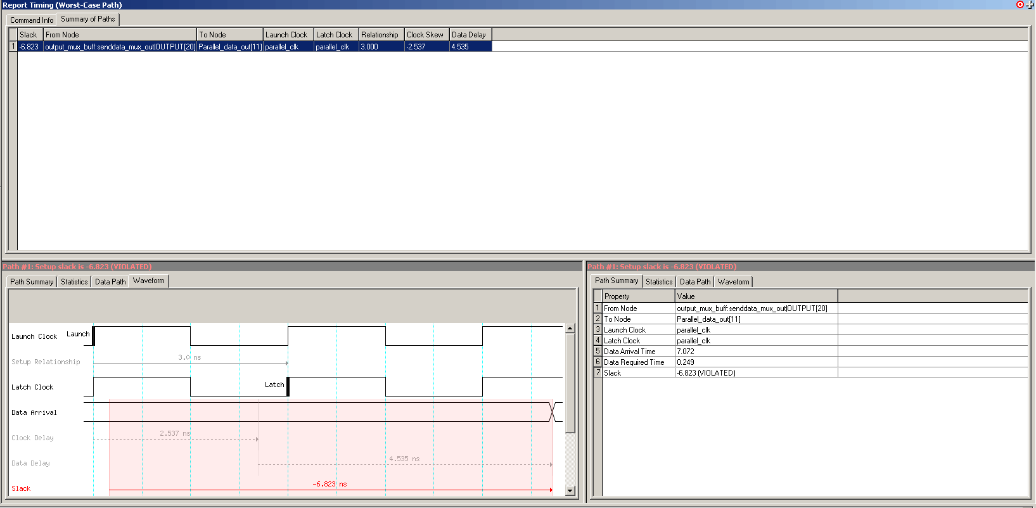Select Waveform tab in left pane
Viewport: 1036px width, 508px height.
pyautogui.click(x=149, y=281)
